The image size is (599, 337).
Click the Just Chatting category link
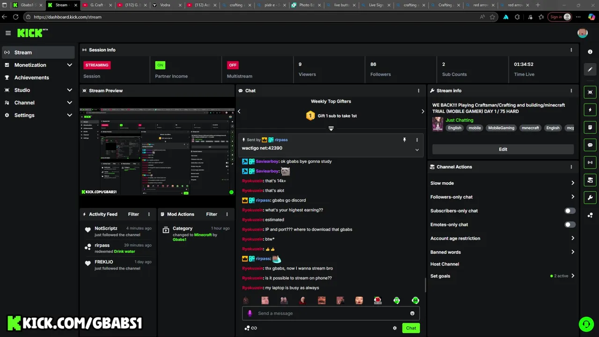(459, 120)
